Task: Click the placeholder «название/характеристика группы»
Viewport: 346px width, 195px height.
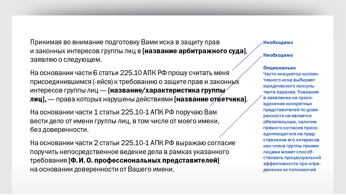Action: pos(166,91)
